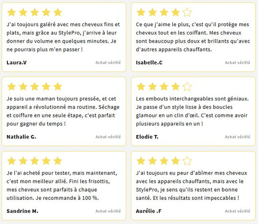Click the second star in Elodie T.'s review

click(152, 87)
